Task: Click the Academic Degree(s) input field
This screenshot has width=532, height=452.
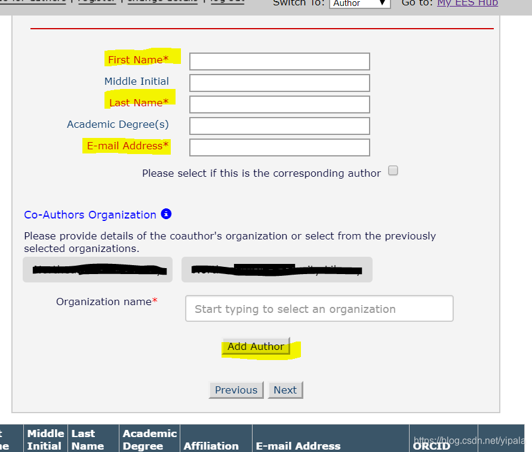Action: click(x=279, y=126)
